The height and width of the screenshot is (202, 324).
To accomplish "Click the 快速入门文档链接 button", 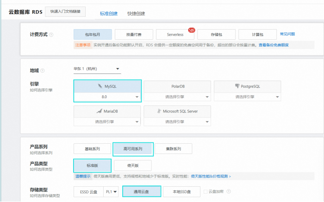I will pyautogui.click(x=65, y=12).
